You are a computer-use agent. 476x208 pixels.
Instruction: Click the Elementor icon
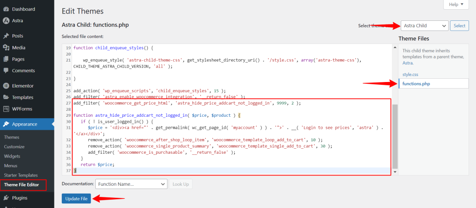6,86
